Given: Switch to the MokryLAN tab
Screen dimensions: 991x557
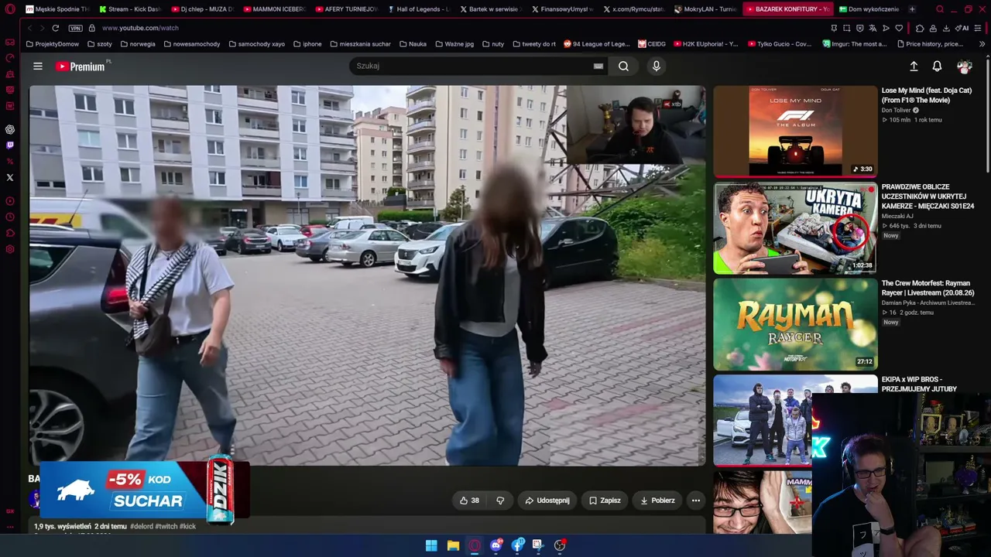Looking at the screenshot, I should click(705, 9).
